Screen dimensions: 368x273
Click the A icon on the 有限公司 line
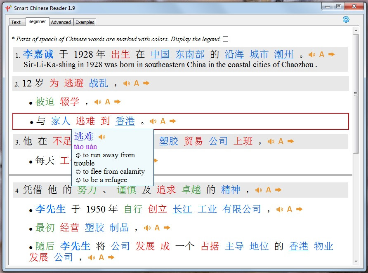[289, 209]
